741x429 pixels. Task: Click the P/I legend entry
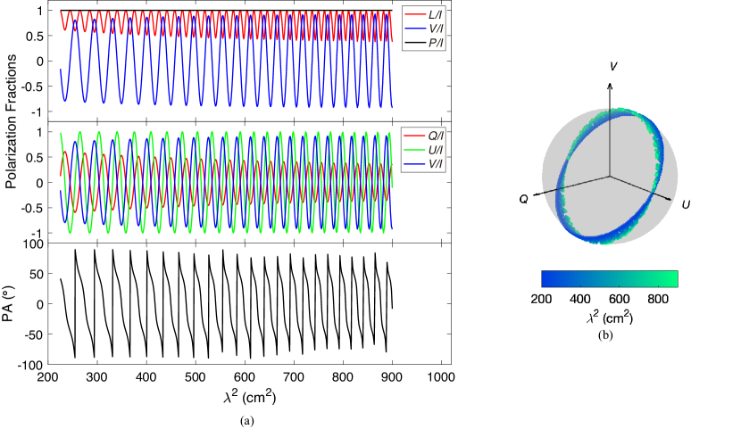point(424,43)
